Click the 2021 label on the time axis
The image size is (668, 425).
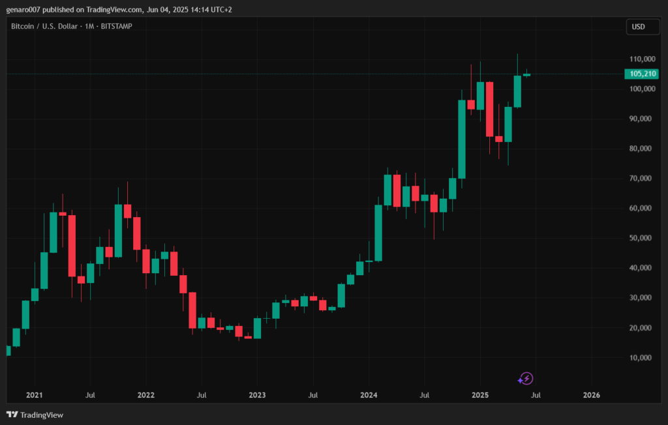(x=35, y=395)
